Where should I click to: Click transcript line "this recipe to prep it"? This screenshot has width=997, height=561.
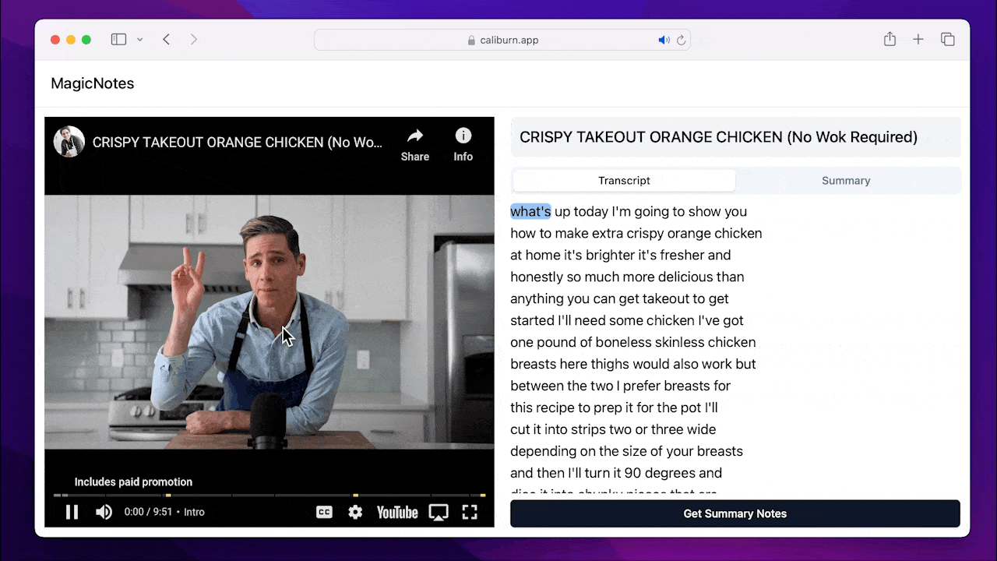tap(614, 408)
